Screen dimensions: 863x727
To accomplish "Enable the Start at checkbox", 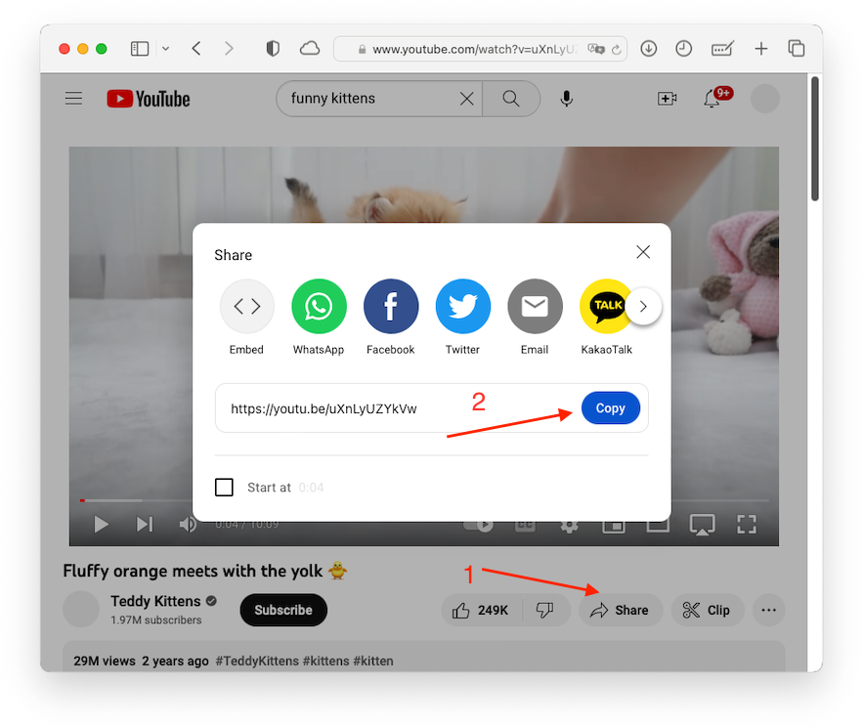I will point(224,487).
